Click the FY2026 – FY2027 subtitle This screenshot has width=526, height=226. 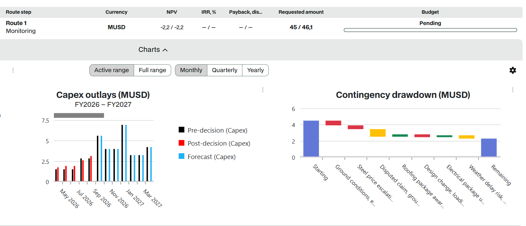(103, 104)
